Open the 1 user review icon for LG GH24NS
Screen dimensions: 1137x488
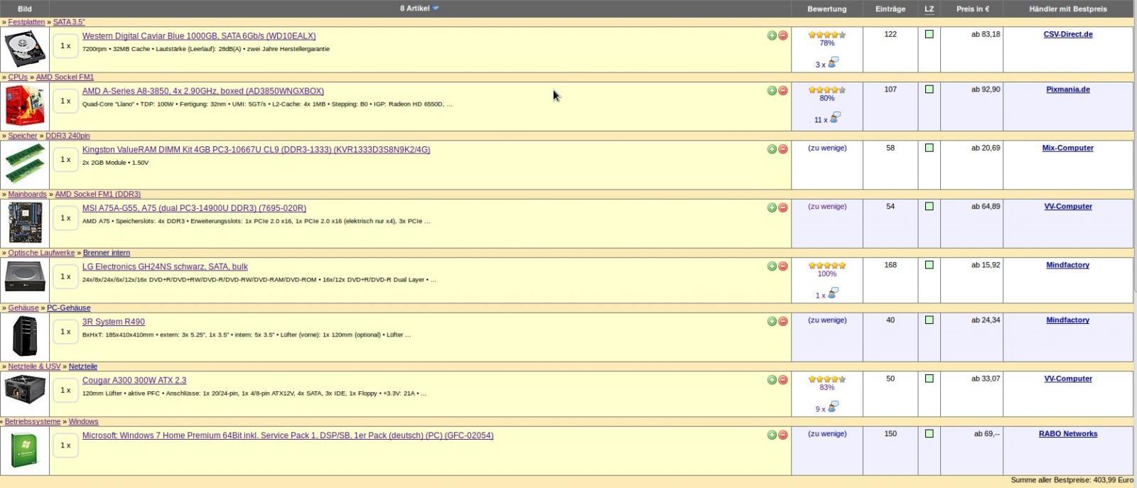(x=834, y=293)
